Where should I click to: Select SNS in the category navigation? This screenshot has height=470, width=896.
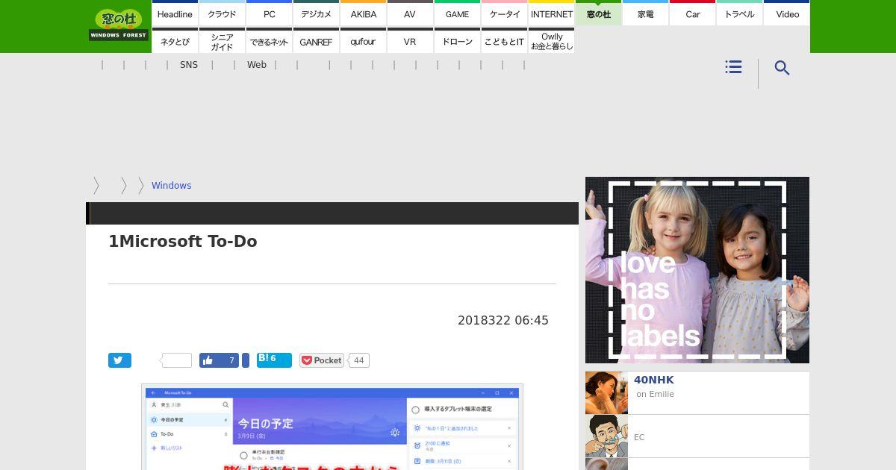[x=189, y=65]
